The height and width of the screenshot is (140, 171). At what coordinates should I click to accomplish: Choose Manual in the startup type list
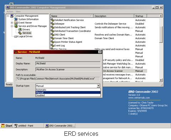click(x=68, y=92)
